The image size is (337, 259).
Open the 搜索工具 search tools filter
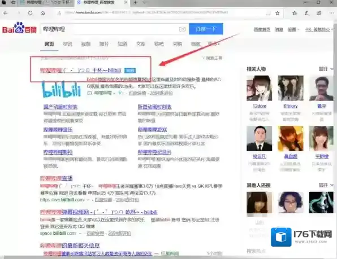213,58
